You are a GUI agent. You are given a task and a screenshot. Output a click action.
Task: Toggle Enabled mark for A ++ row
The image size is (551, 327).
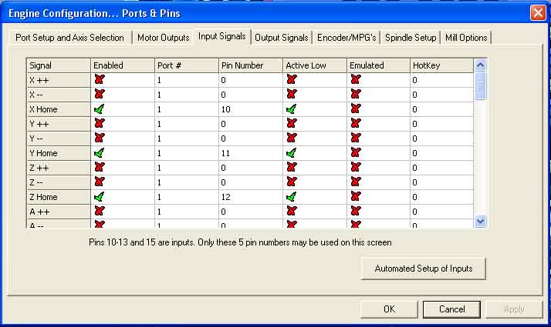100,211
